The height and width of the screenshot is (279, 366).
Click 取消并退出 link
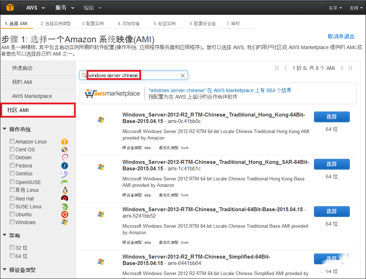click(x=341, y=36)
